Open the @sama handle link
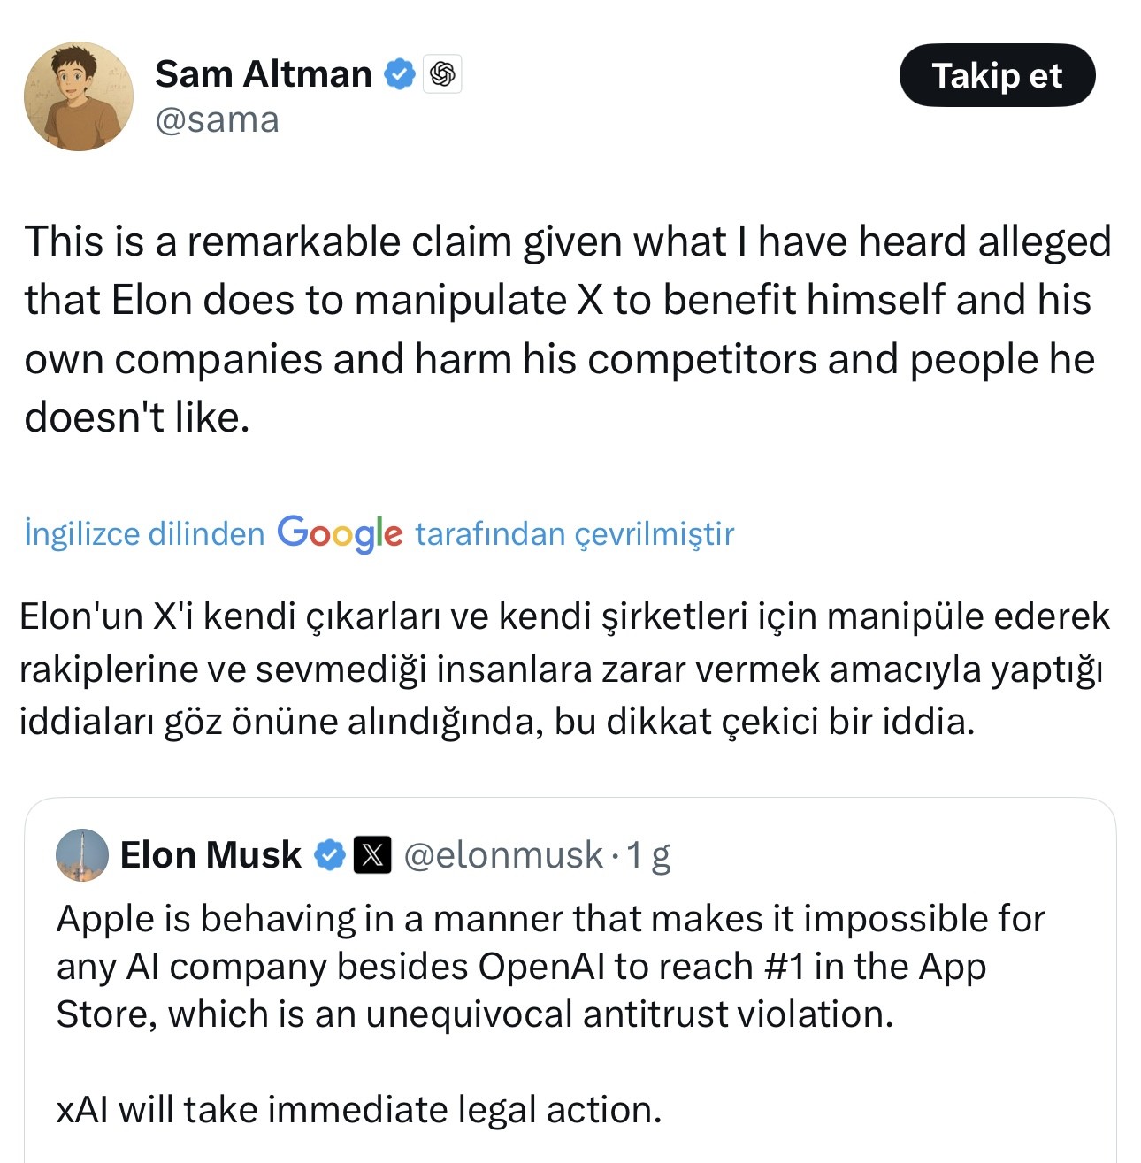This screenshot has width=1141, height=1163. coord(217,120)
